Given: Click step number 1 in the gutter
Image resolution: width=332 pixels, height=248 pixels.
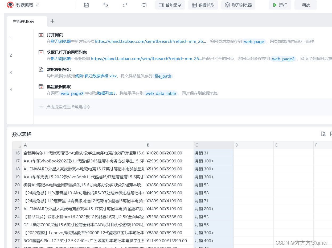Looking at the screenshot, I should point(11,38).
